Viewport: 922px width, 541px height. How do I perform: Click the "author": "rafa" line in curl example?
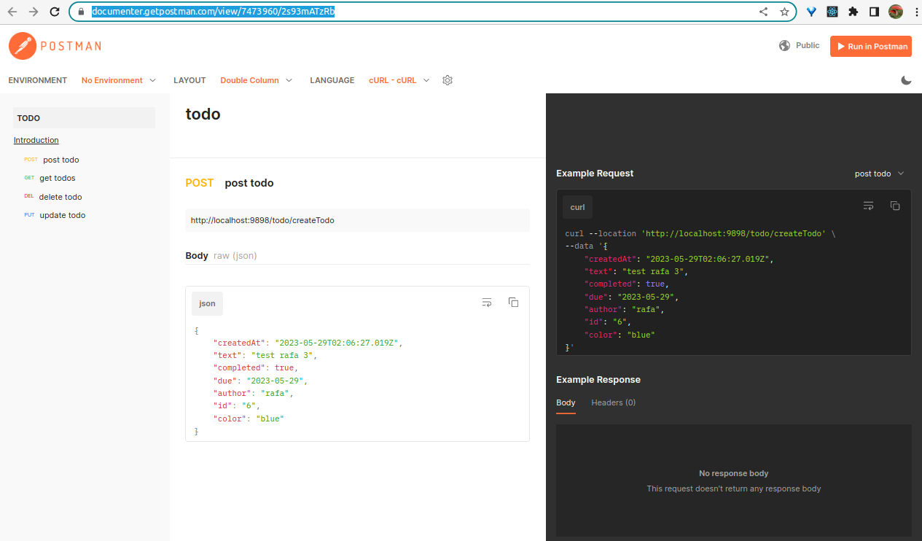pos(625,309)
